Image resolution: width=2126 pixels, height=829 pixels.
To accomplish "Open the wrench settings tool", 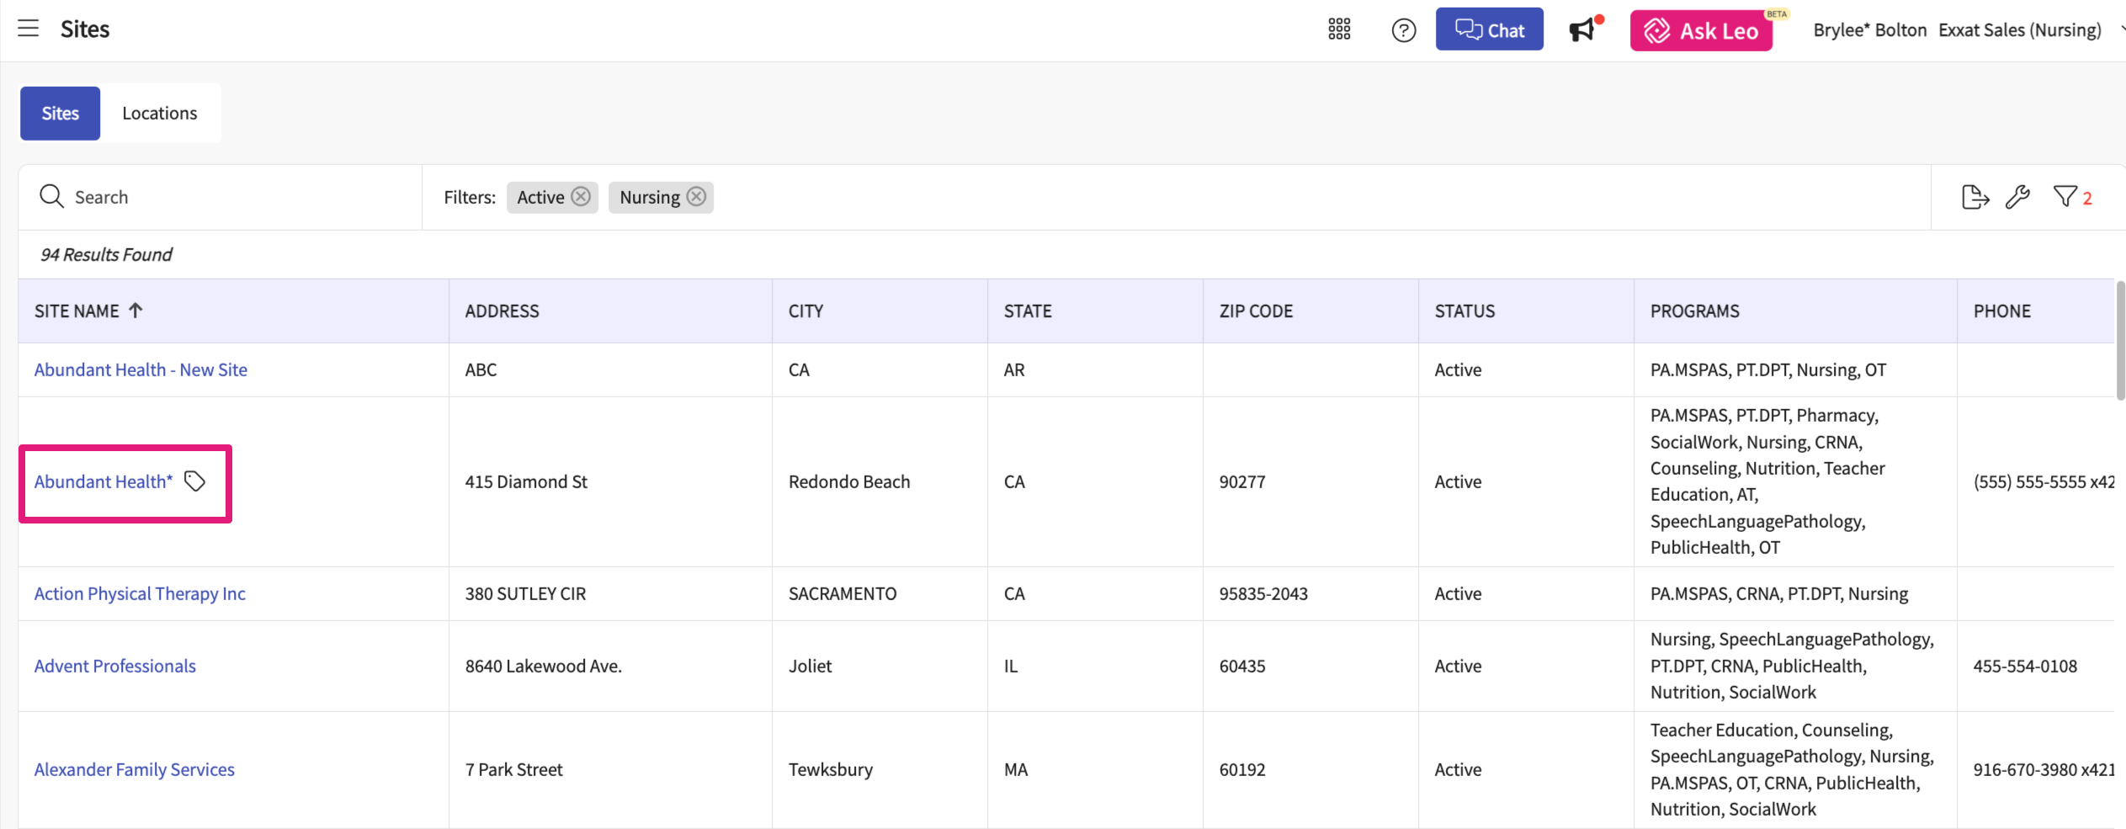I will pyautogui.click(x=2017, y=197).
